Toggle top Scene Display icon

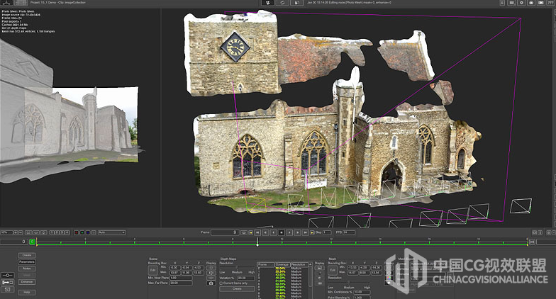pyautogui.click(x=211, y=268)
